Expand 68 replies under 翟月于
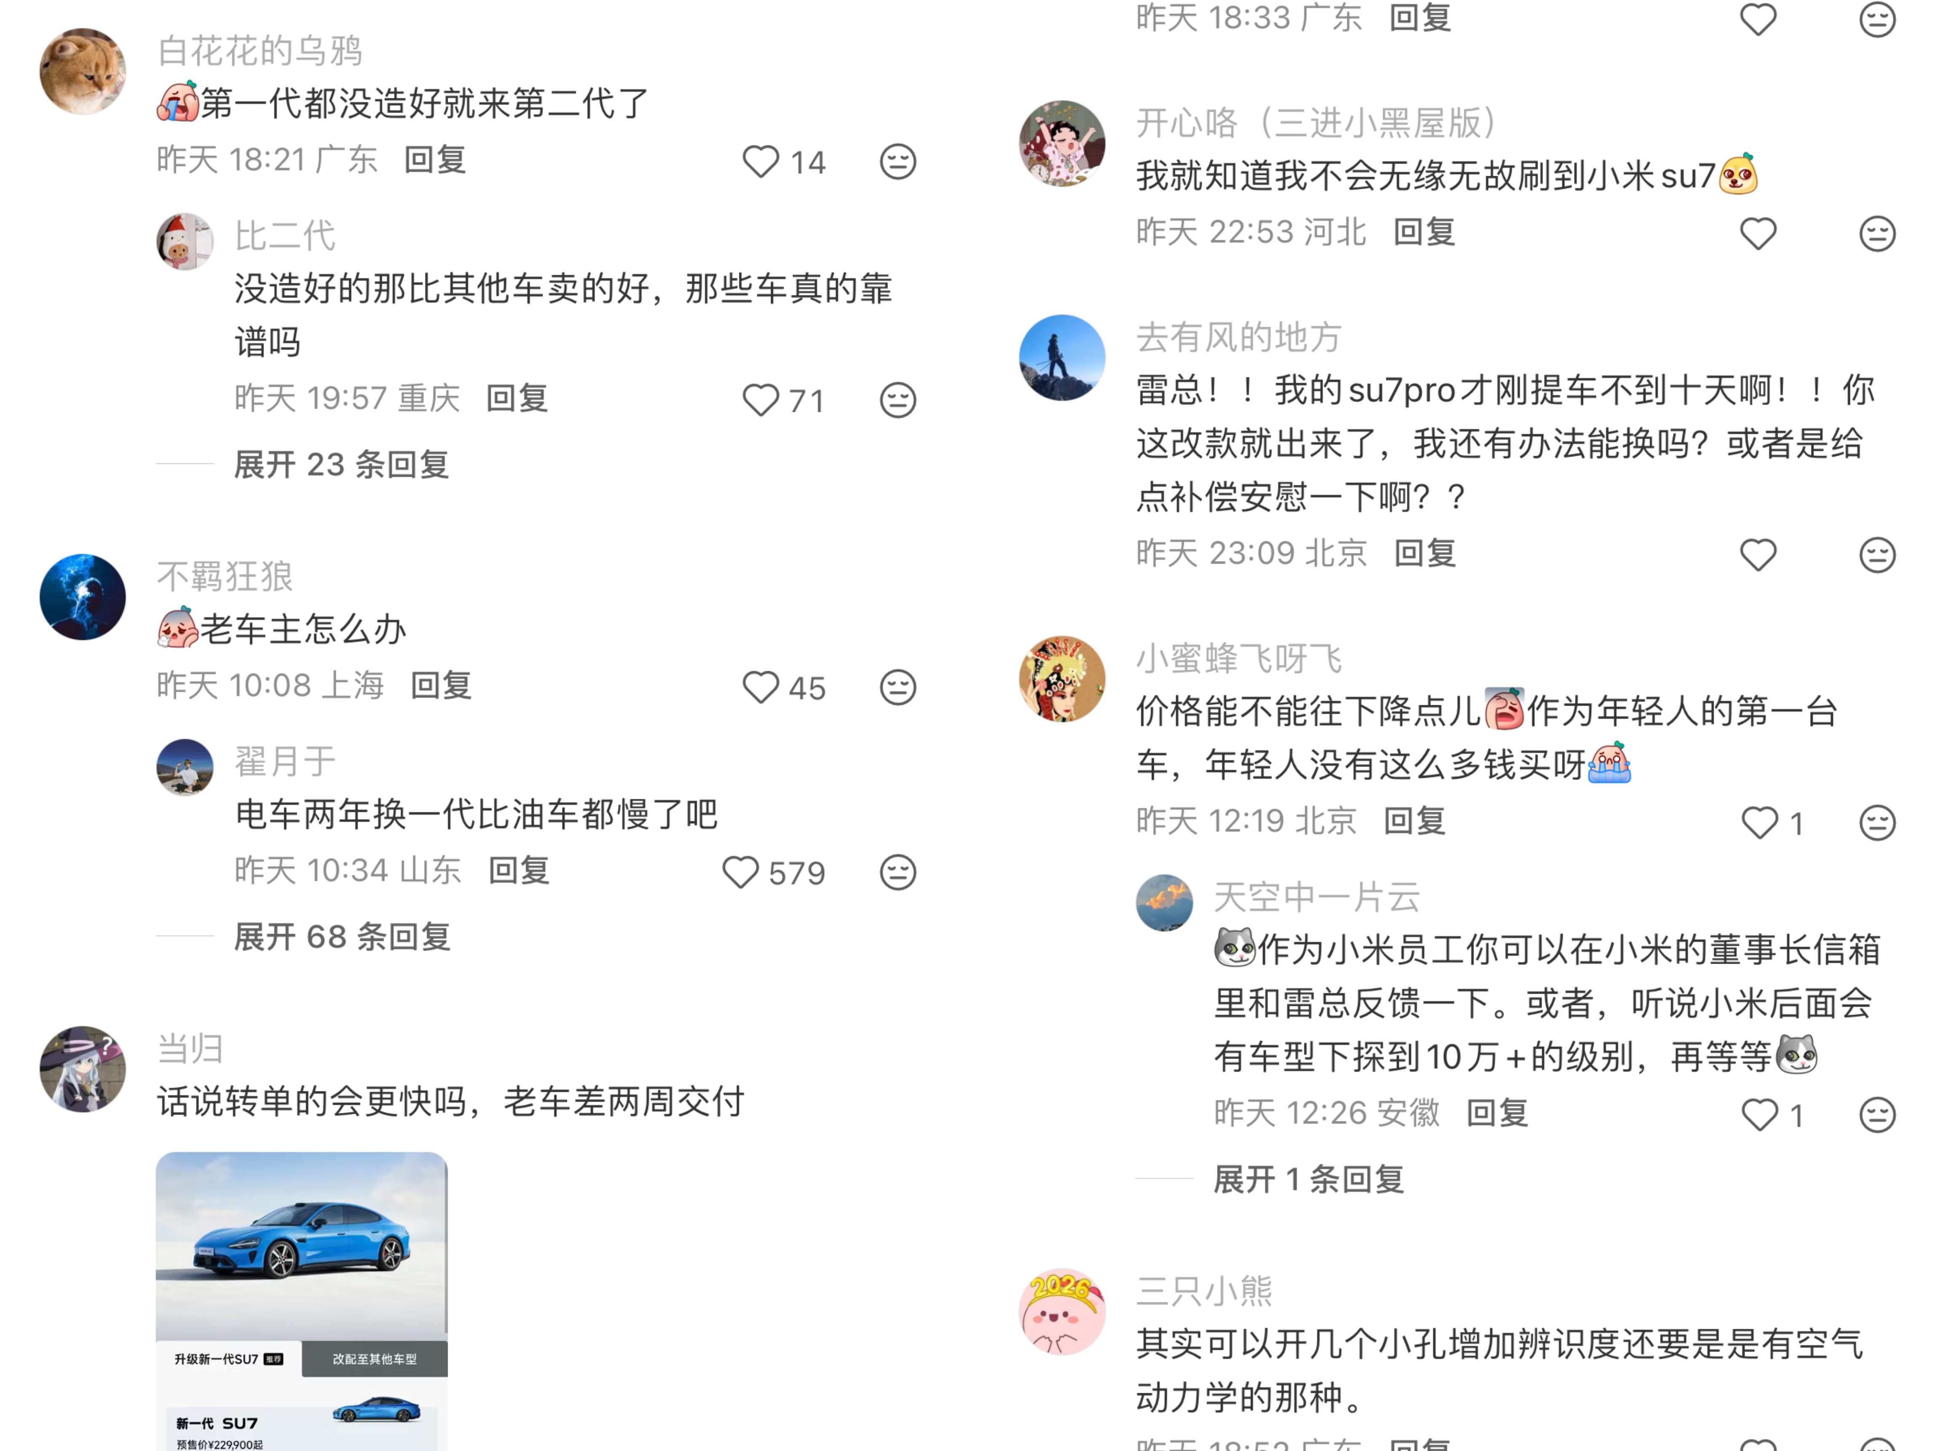This screenshot has width=1935, height=1451. [342, 937]
